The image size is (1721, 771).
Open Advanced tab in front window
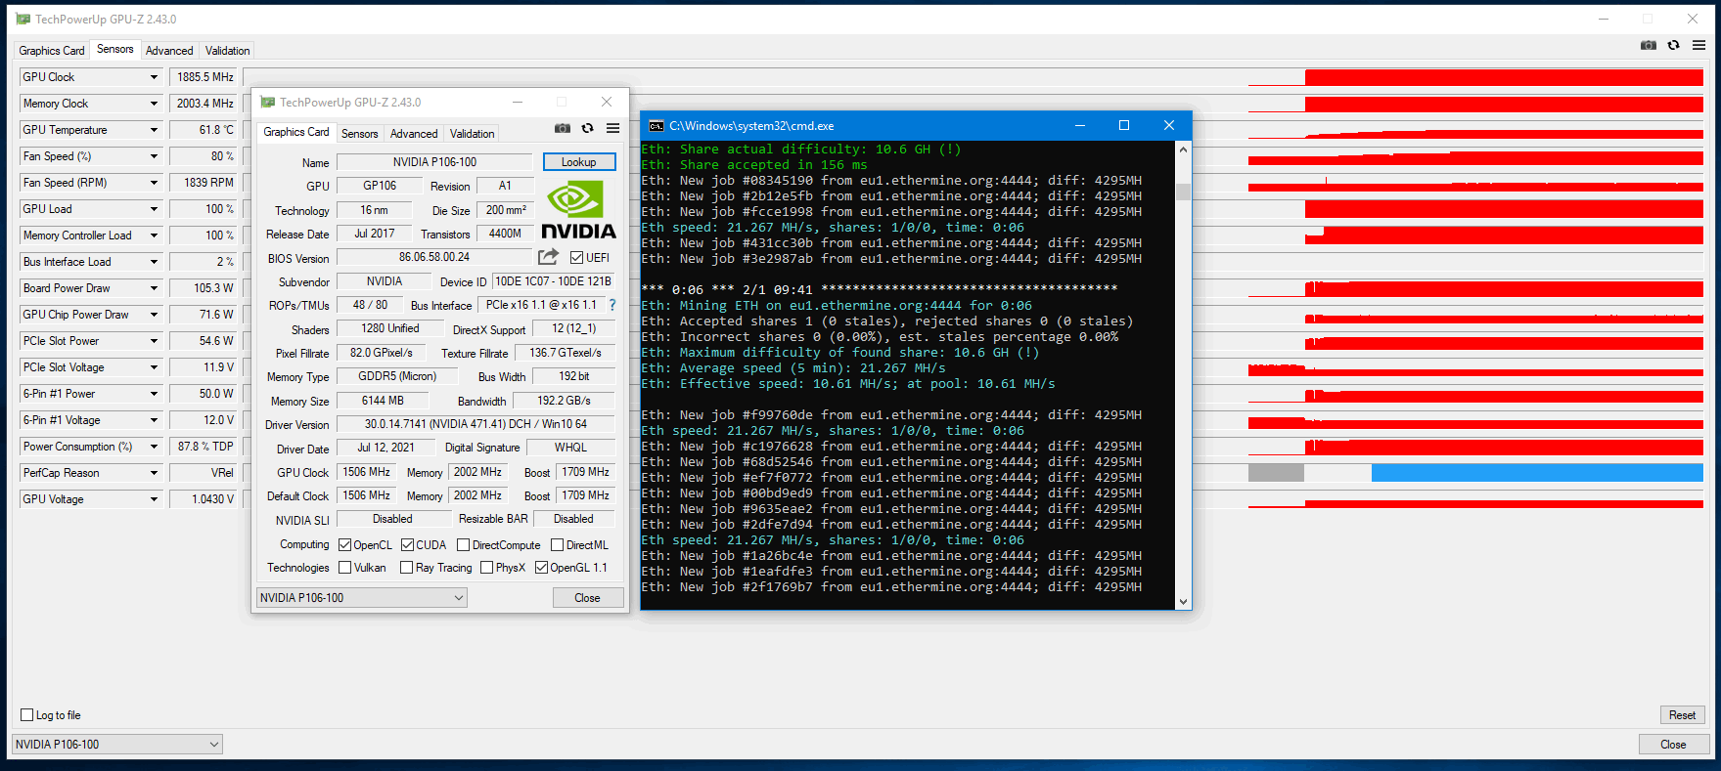click(x=414, y=134)
